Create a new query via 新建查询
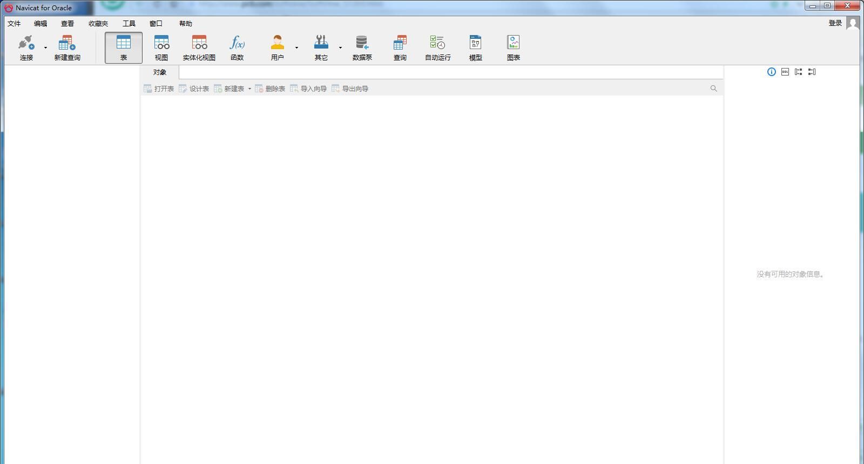864x464 pixels. pos(67,47)
